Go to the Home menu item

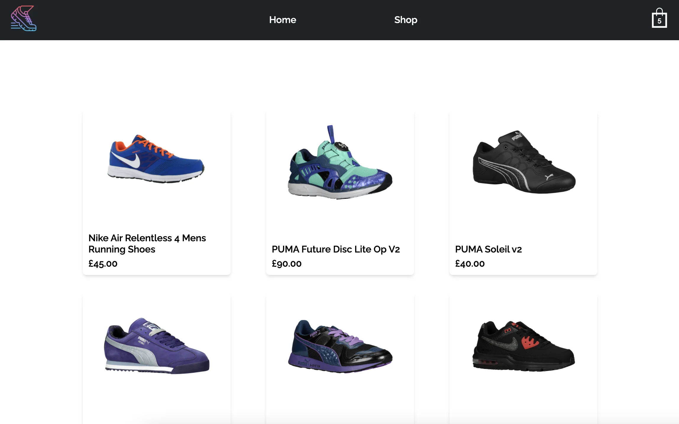(x=282, y=20)
